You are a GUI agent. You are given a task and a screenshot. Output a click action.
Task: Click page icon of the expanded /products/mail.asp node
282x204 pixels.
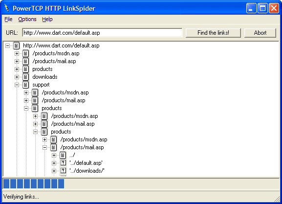(53, 147)
